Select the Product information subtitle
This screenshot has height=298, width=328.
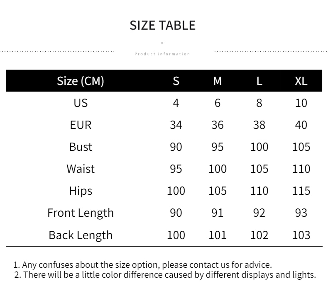point(162,54)
